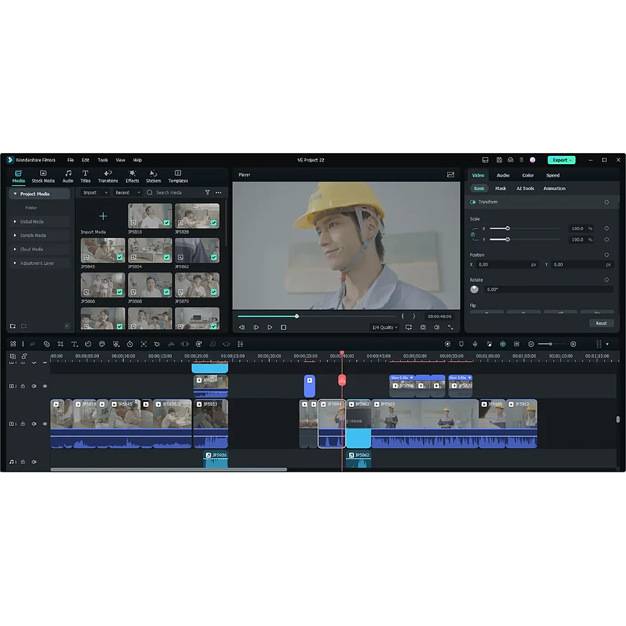
Task: Zoom out the timeline with the minus icon
Action: [531, 344]
